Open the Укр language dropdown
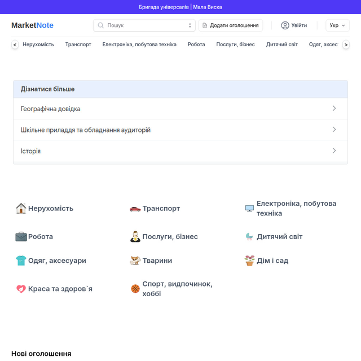 pyautogui.click(x=337, y=25)
